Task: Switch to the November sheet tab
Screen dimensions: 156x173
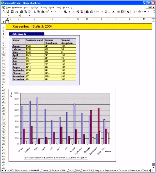Action: pyautogui.click(x=135, y=170)
